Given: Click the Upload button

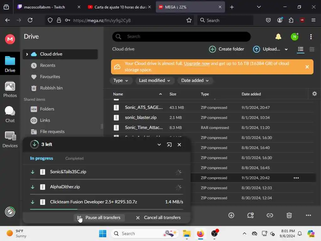Looking at the screenshot, I should point(266,49).
